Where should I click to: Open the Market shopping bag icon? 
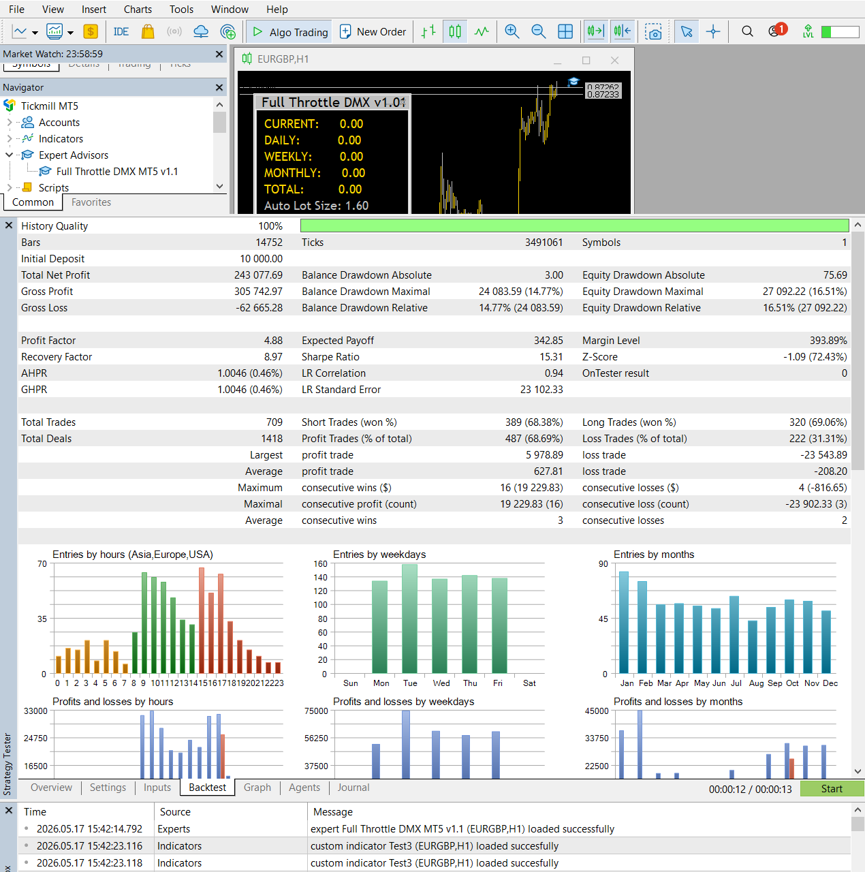click(148, 31)
